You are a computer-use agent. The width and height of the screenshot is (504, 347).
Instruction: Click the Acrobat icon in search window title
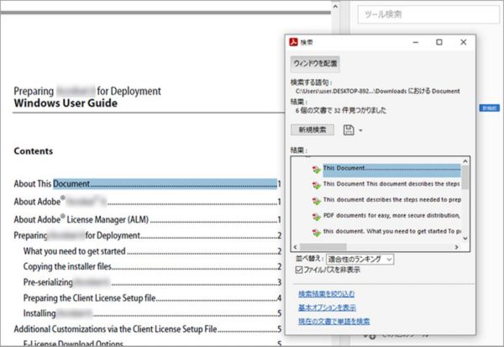pos(293,42)
